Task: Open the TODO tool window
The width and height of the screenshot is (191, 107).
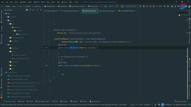Action: (55, 101)
